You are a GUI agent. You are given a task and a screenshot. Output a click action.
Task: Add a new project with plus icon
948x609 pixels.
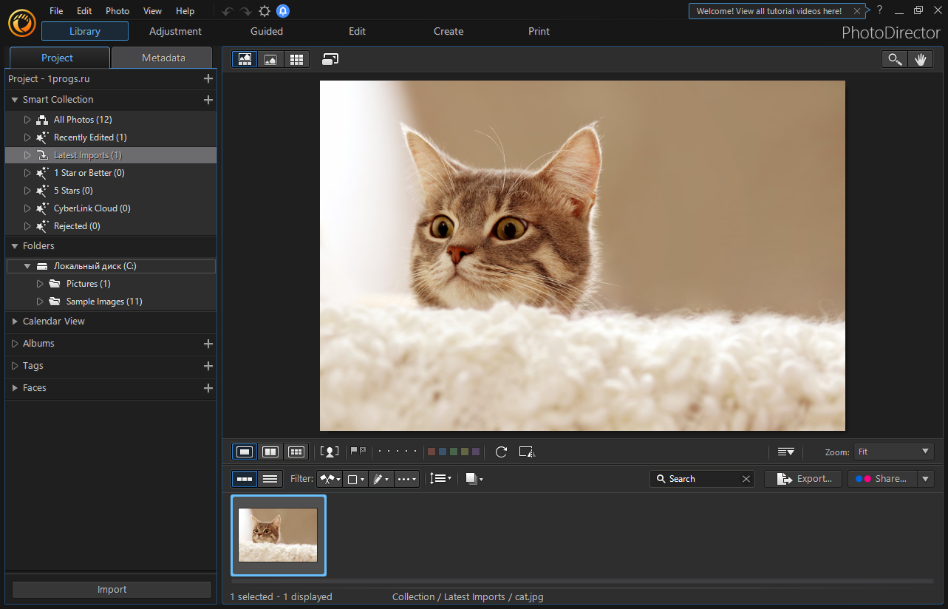(x=208, y=79)
